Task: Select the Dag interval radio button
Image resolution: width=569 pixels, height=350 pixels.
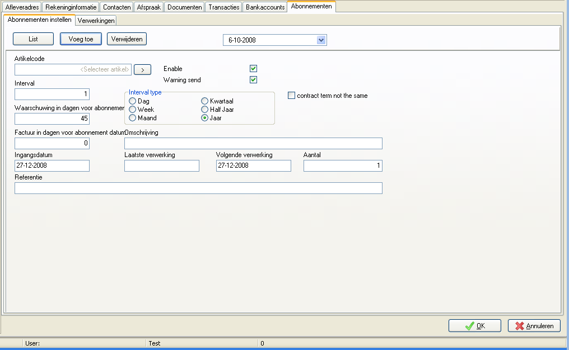Action: pyautogui.click(x=133, y=101)
